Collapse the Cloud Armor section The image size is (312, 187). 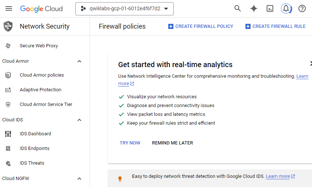click(79, 61)
